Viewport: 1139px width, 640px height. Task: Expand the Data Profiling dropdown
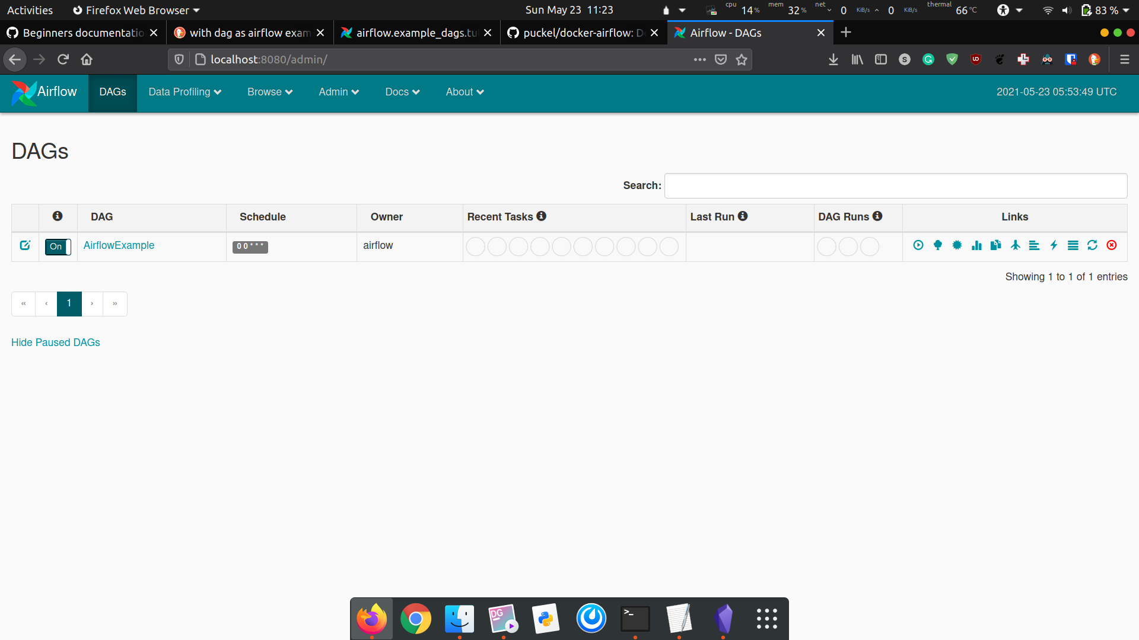pyautogui.click(x=184, y=92)
